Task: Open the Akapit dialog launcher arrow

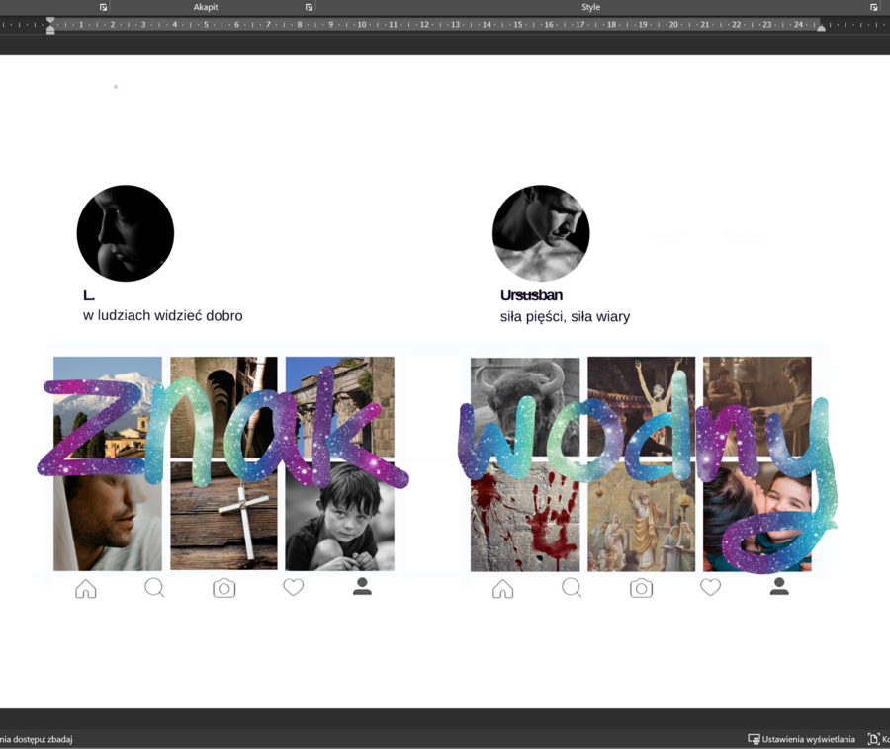Action: click(308, 7)
